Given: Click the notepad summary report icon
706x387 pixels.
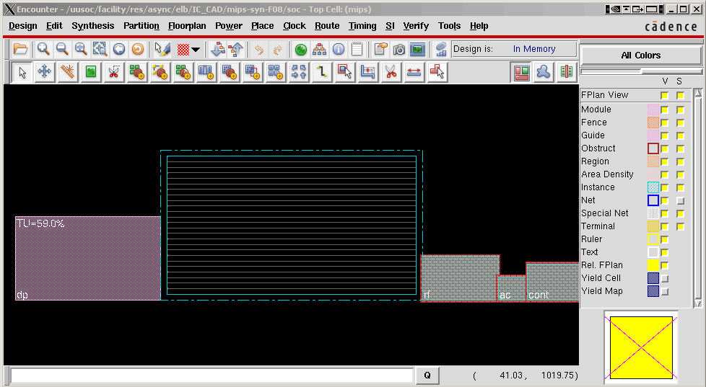Looking at the screenshot, I should point(357,48).
